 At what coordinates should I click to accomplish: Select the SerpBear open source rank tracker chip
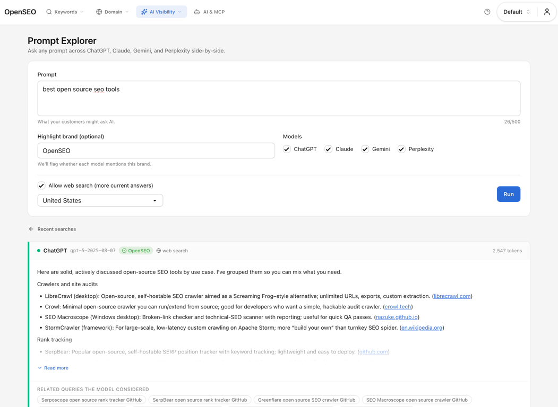click(x=200, y=400)
